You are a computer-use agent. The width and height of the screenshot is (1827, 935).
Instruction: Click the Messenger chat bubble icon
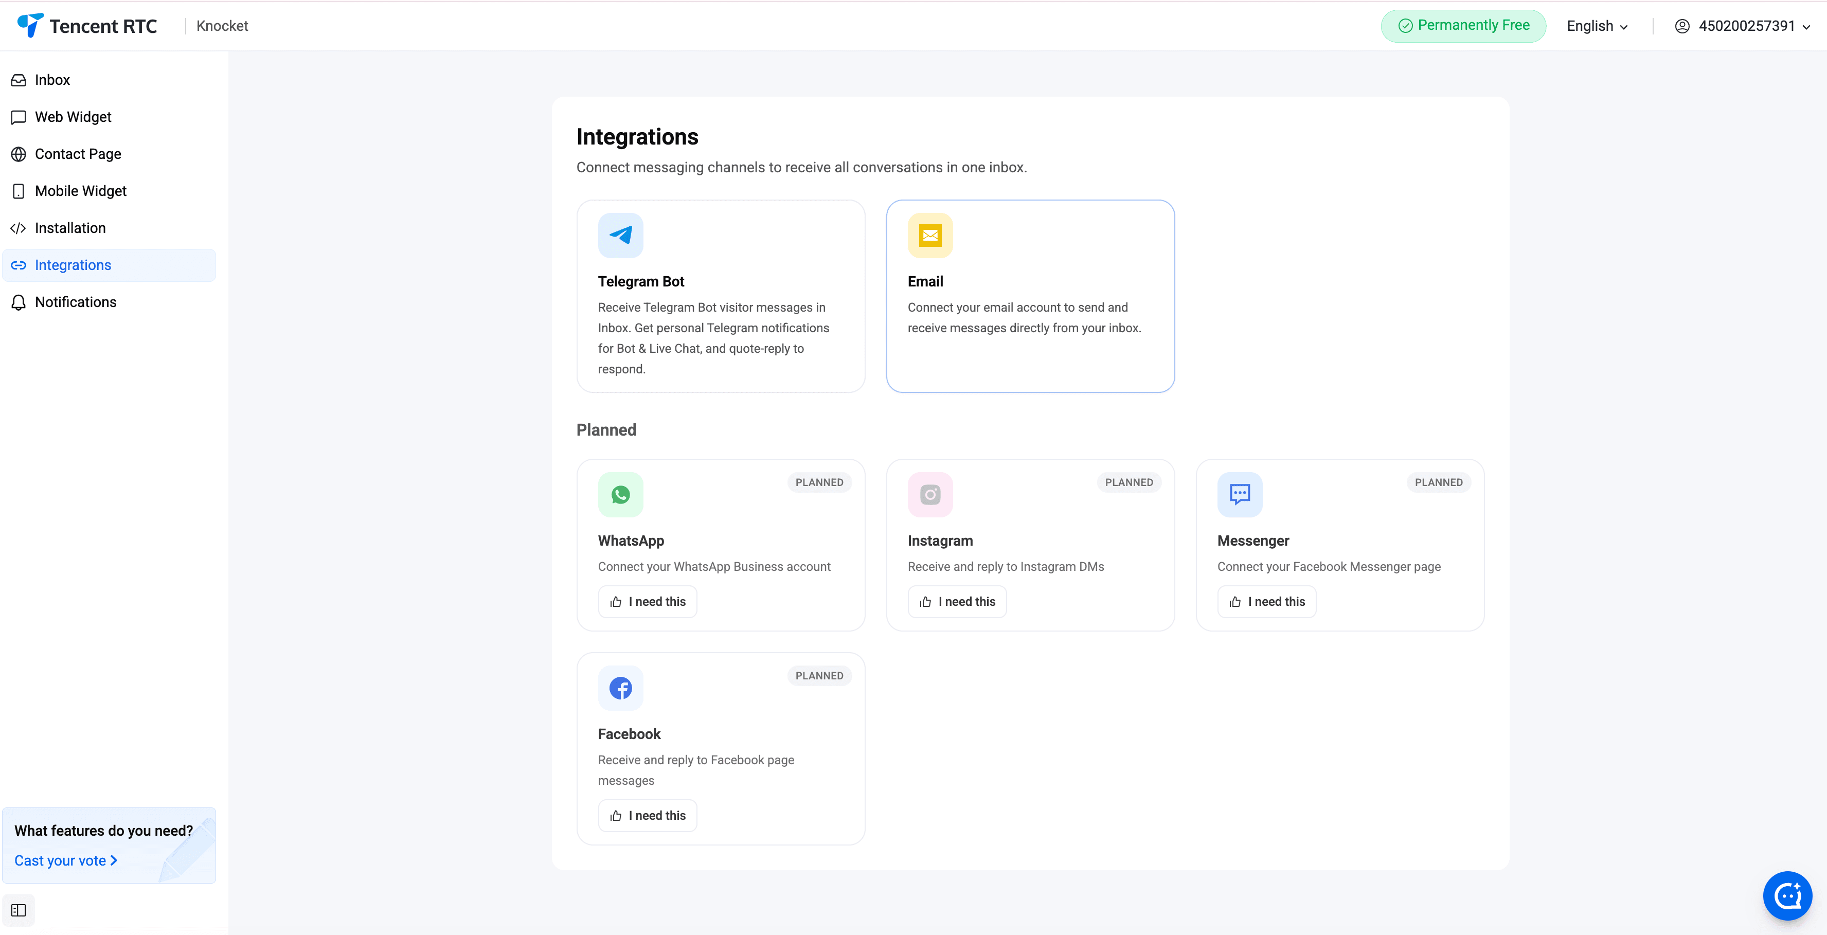click(x=1240, y=494)
